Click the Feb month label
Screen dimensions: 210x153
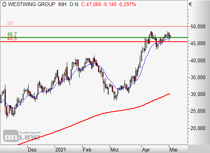(x=87, y=150)
